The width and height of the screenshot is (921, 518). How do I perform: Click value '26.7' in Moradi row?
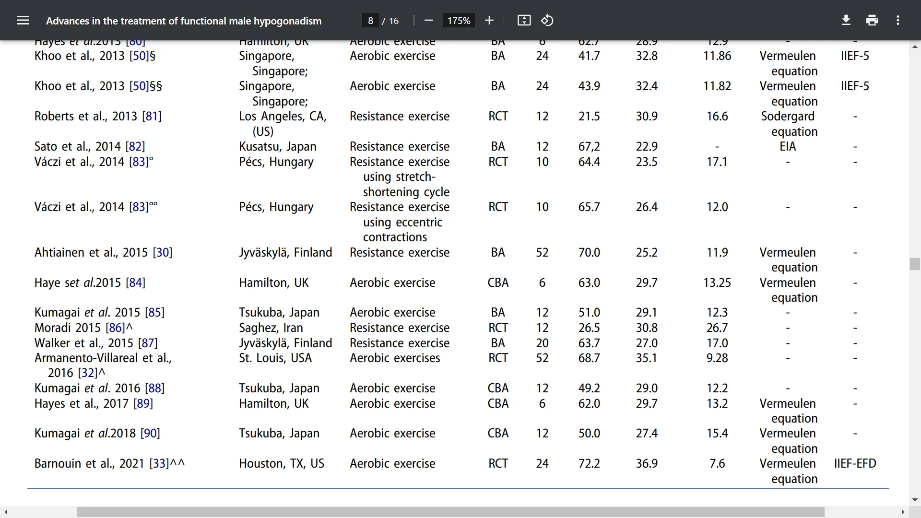(717, 328)
